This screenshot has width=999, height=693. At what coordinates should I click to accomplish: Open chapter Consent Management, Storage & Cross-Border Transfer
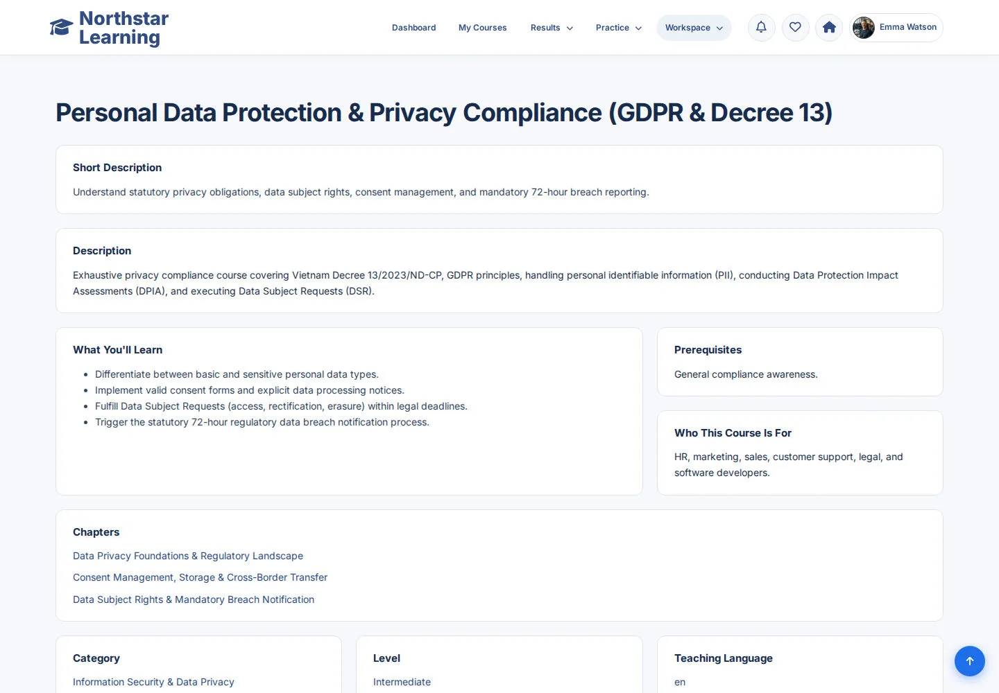pyautogui.click(x=200, y=577)
